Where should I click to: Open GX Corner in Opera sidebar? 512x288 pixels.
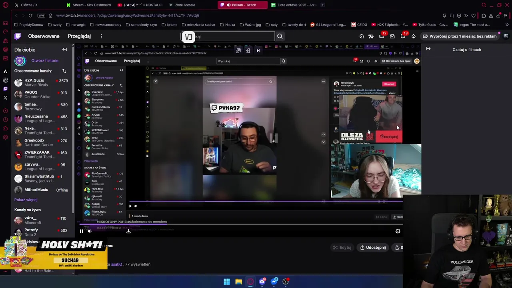click(5, 23)
